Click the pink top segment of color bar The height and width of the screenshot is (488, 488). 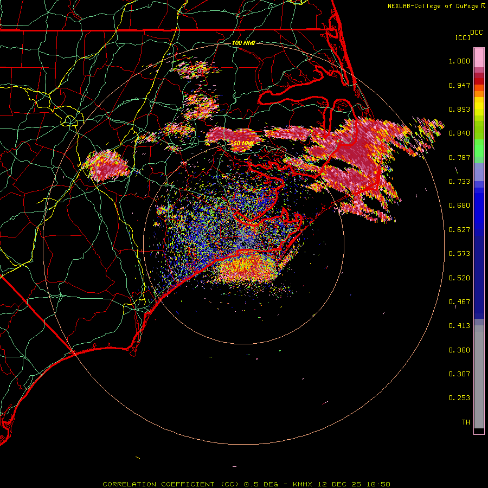point(479,58)
